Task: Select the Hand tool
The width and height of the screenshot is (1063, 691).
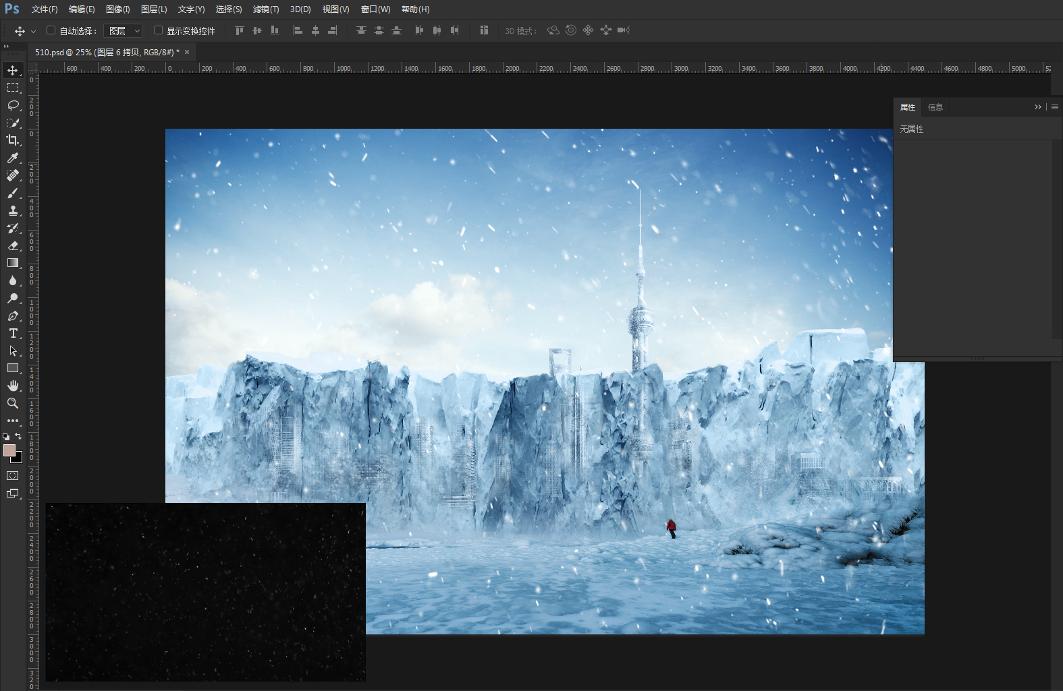Action: tap(13, 386)
